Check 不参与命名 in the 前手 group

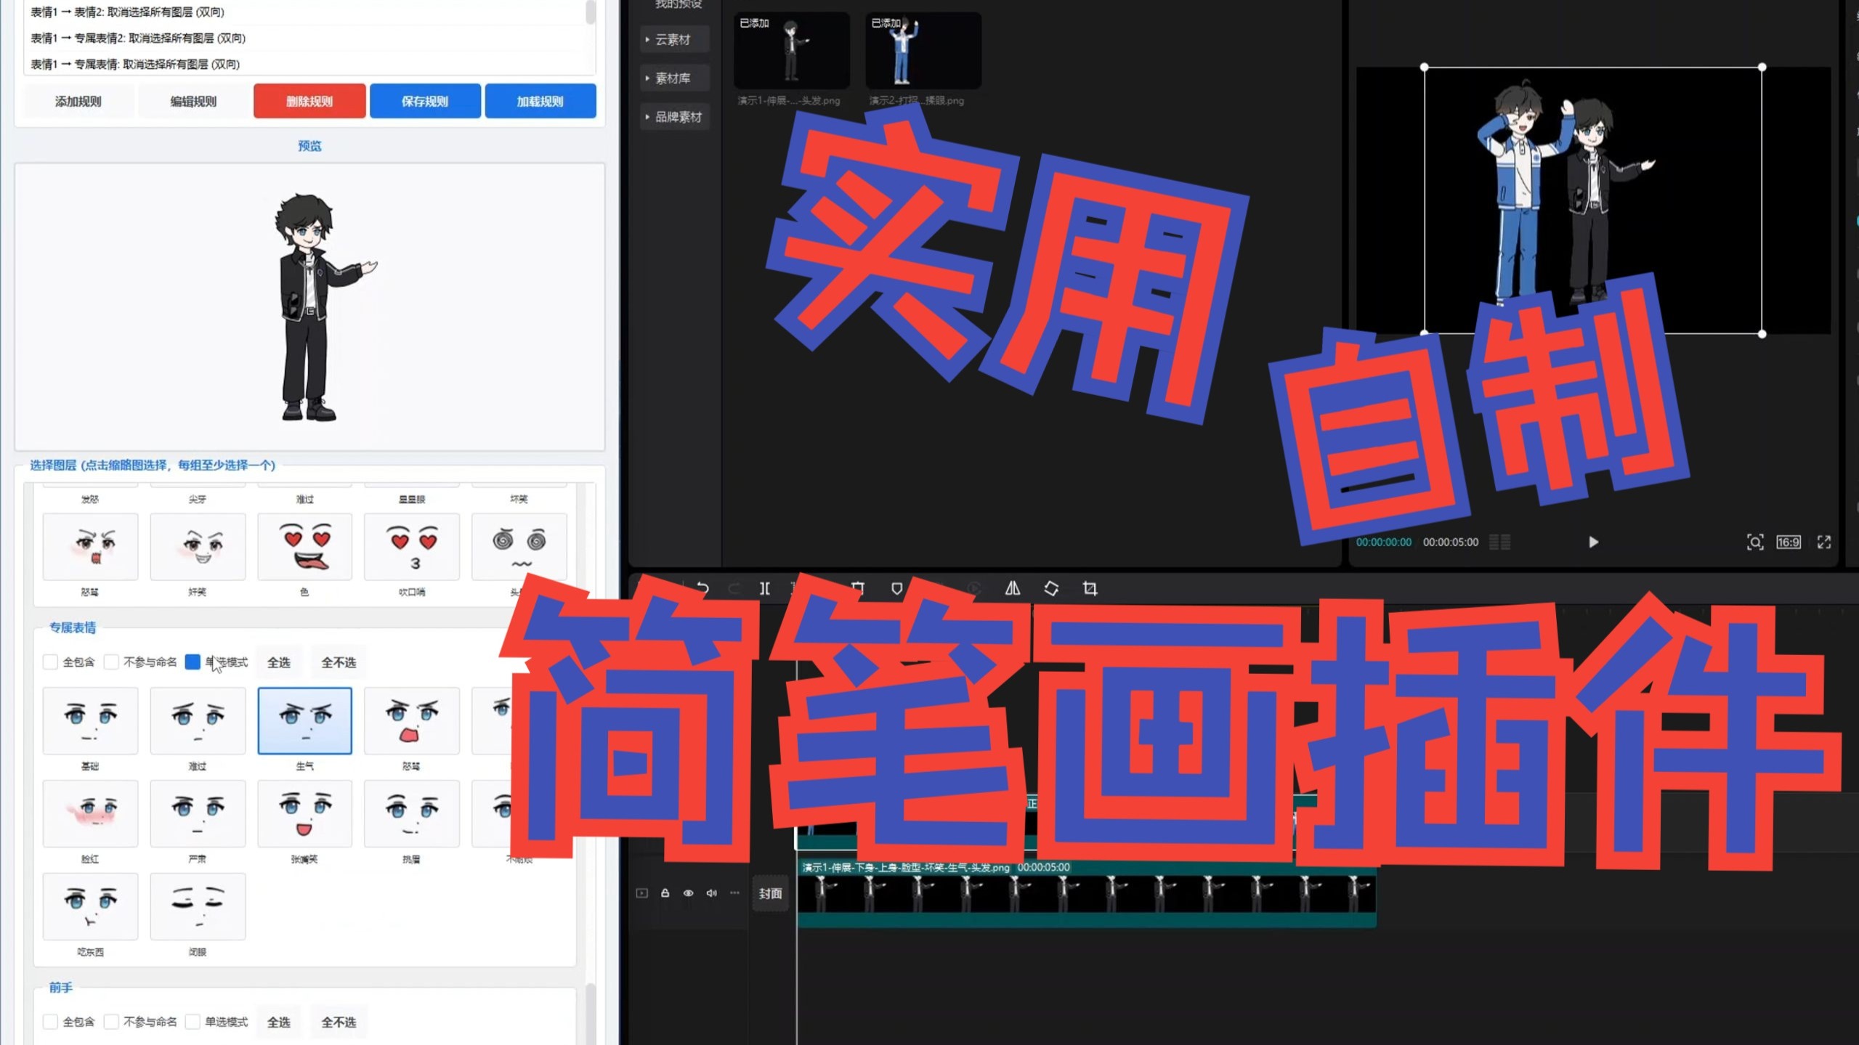(x=111, y=1022)
